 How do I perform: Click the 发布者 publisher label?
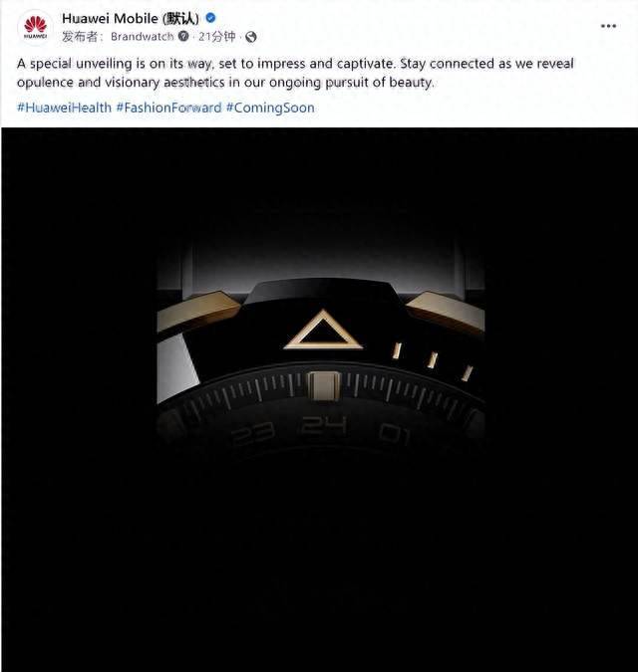tap(83, 37)
